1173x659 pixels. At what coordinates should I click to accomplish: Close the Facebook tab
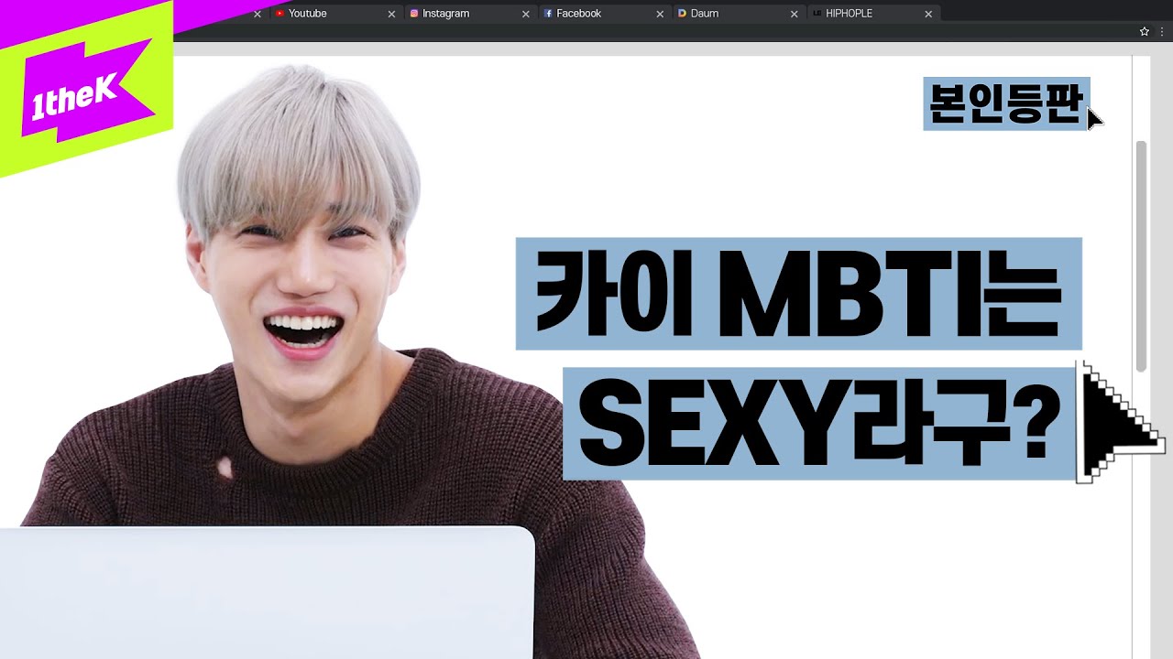pos(660,14)
